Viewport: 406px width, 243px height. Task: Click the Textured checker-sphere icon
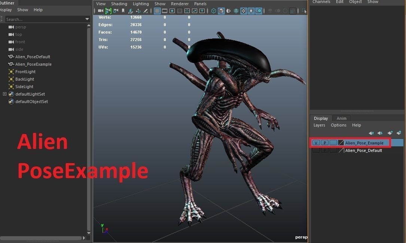pos(244,11)
